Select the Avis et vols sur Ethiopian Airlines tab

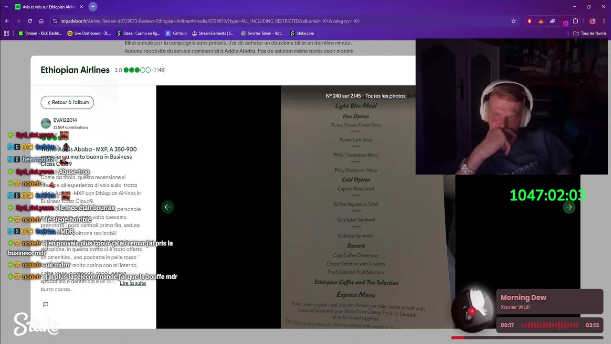[49, 7]
